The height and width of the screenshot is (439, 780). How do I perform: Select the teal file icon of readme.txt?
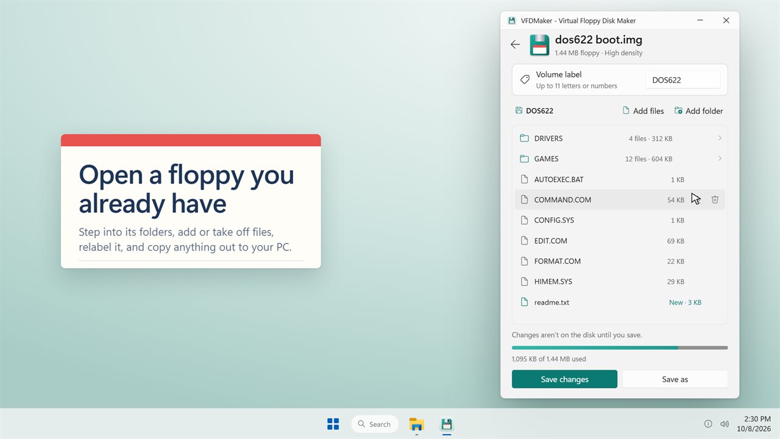[524, 302]
